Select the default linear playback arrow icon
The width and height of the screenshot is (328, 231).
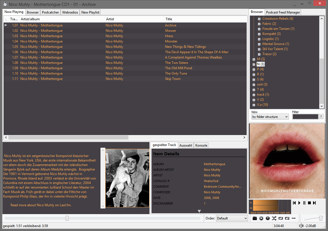click(x=294, y=218)
